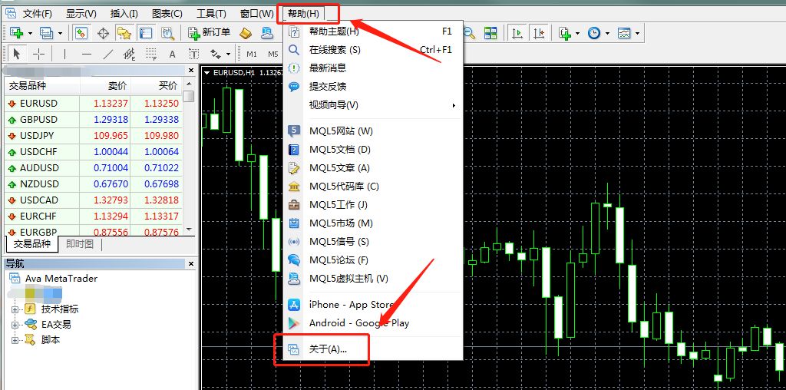Open the 插入(I) menu
Viewport: 786px width, 390px height.
[x=124, y=14]
